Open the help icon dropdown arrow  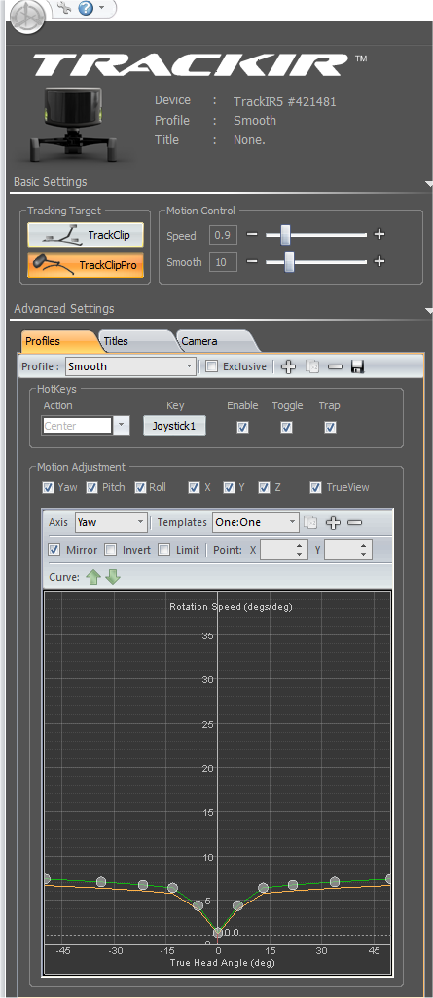pyautogui.click(x=102, y=8)
